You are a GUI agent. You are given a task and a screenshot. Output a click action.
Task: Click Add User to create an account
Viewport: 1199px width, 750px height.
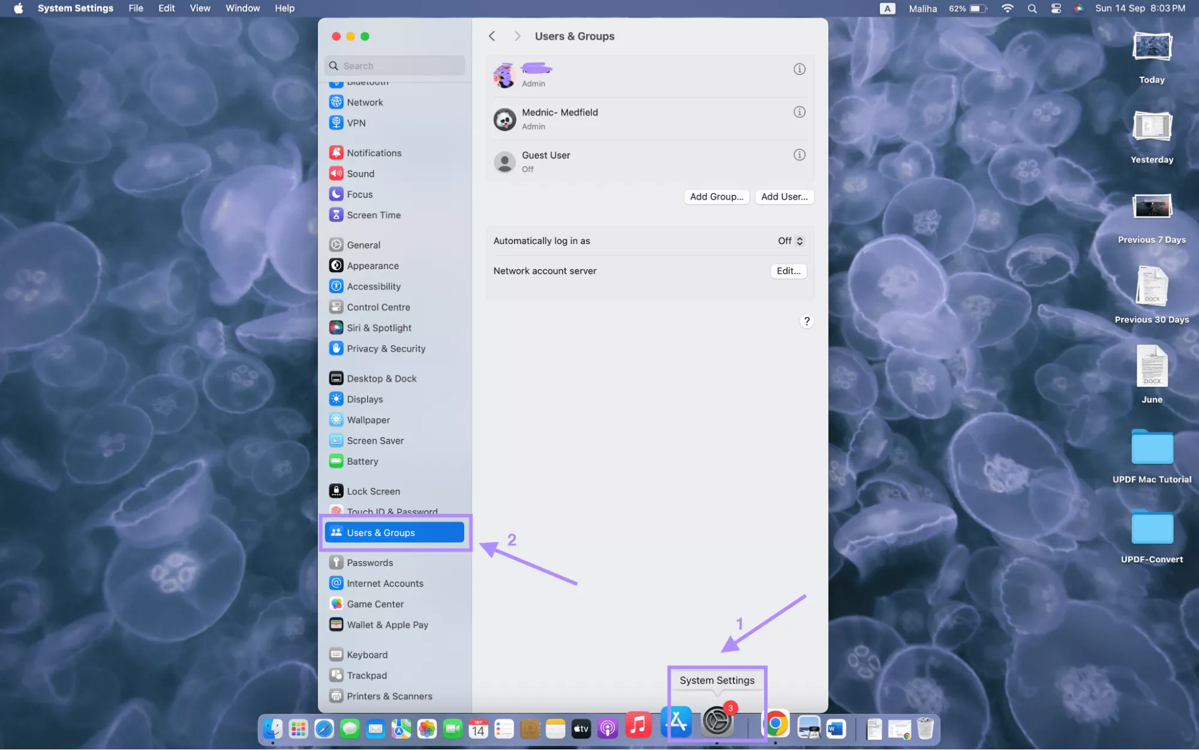pos(784,197)
